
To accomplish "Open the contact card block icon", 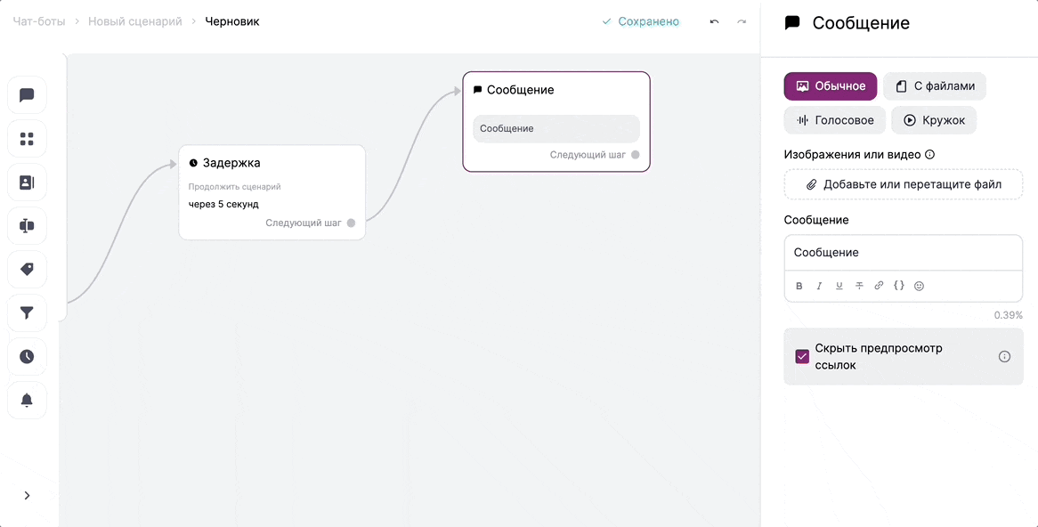I will (27, 182).
